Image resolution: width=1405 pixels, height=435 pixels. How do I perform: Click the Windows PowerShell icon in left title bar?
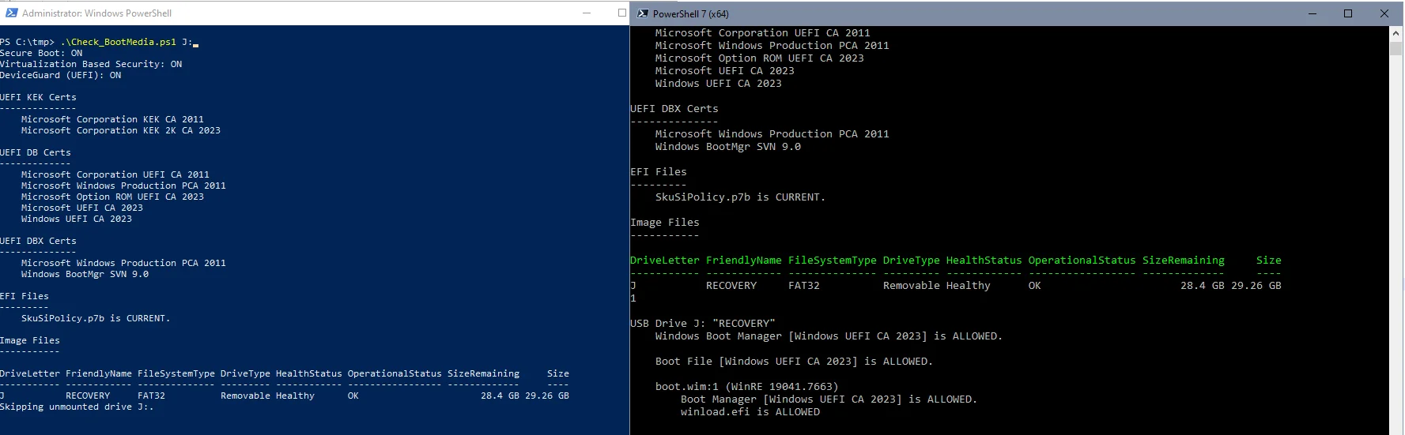(11, 13)
